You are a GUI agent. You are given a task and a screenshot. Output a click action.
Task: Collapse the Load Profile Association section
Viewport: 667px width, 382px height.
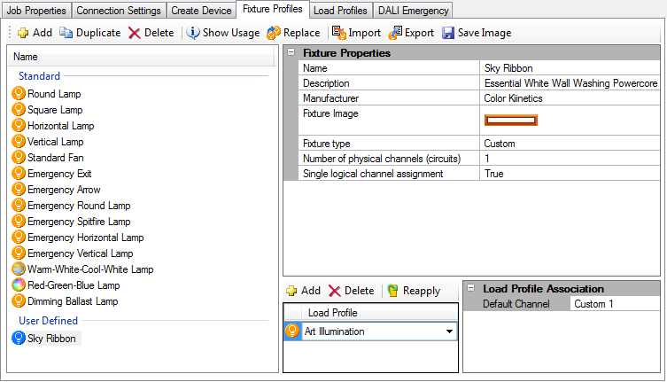pyautogui.click(x=471, y=289)
